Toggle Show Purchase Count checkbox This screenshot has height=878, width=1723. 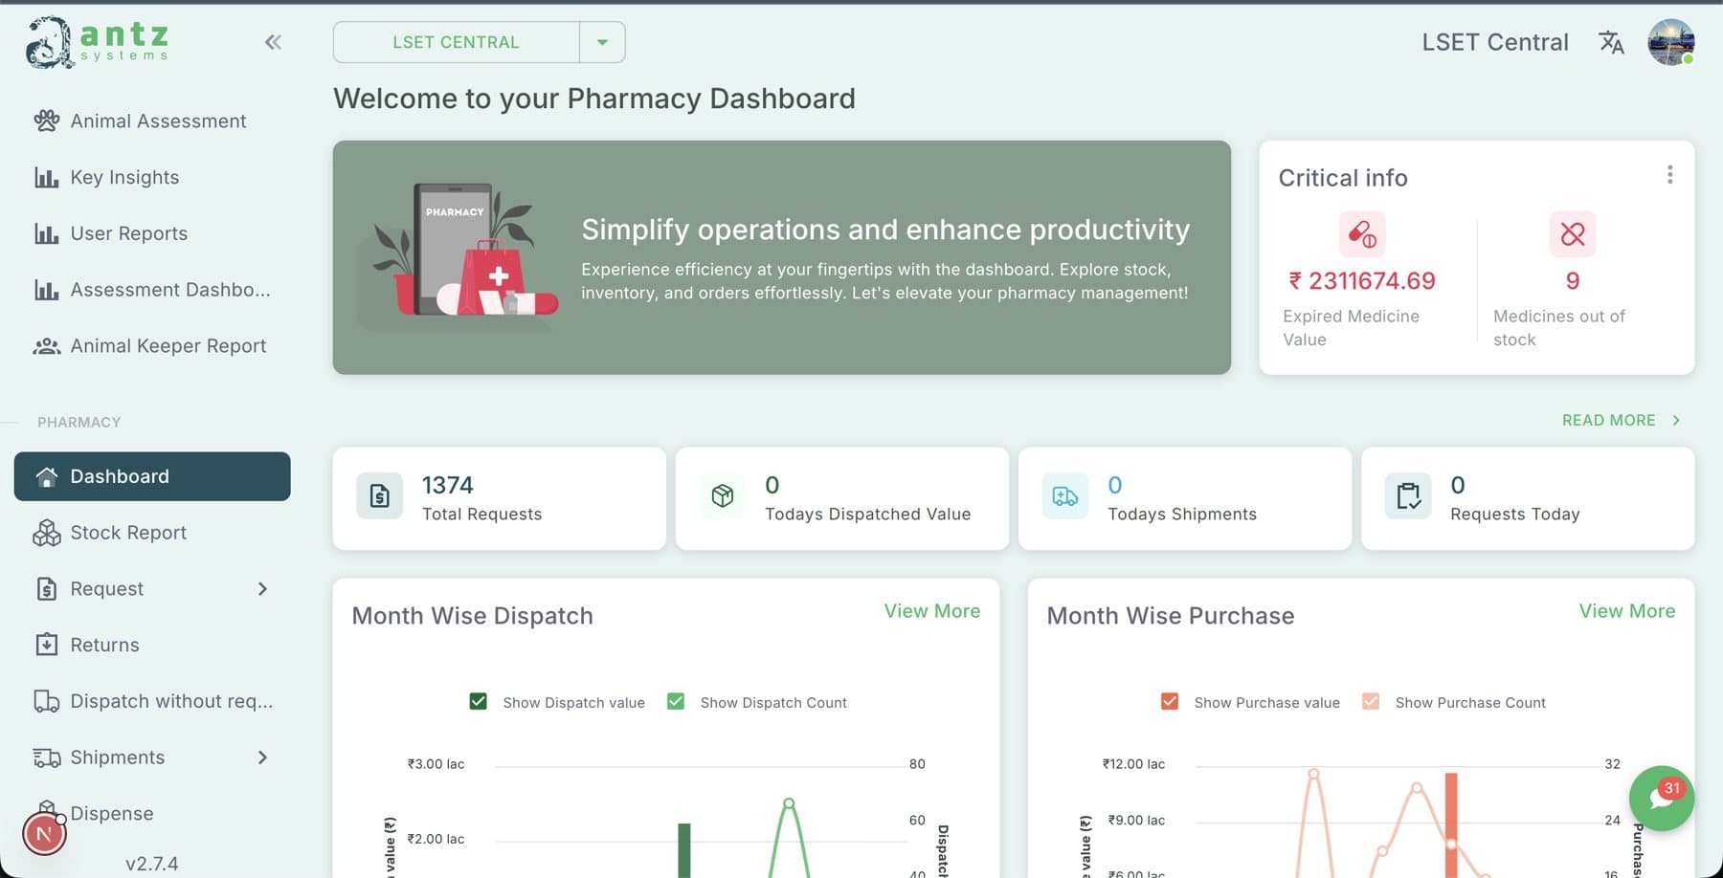[x=1371, y=702]
